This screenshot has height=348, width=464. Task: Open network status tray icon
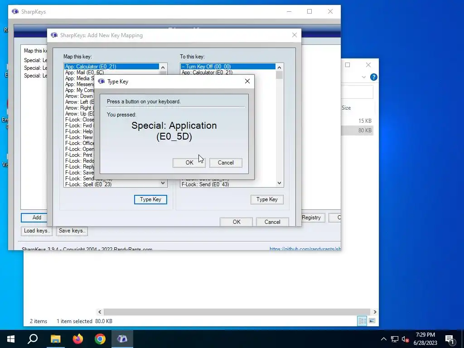(395, 339)
